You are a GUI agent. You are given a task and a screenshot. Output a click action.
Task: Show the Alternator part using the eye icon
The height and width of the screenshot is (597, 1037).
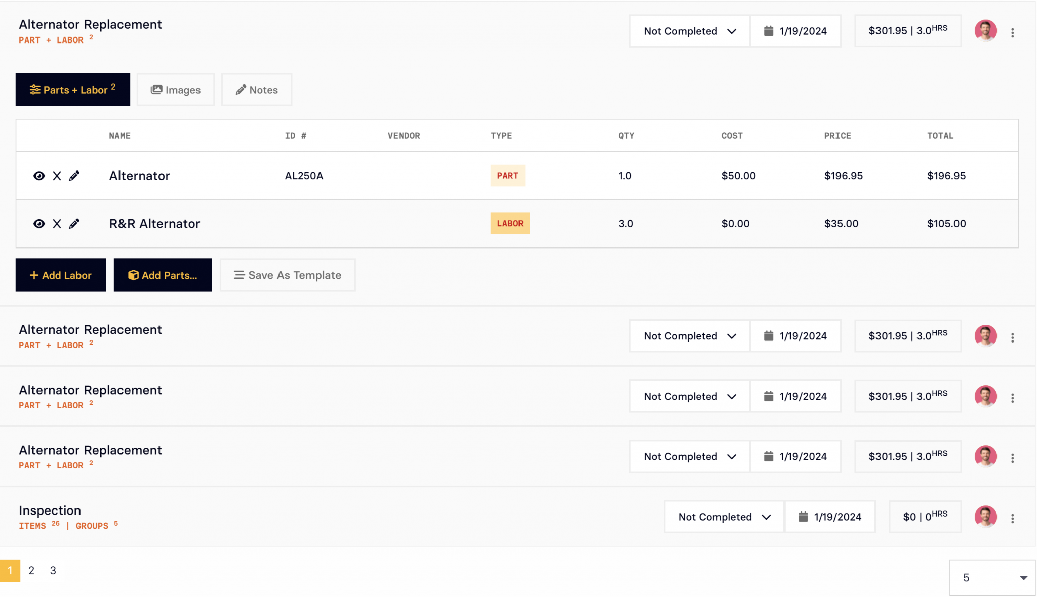(x=39, y=176)
